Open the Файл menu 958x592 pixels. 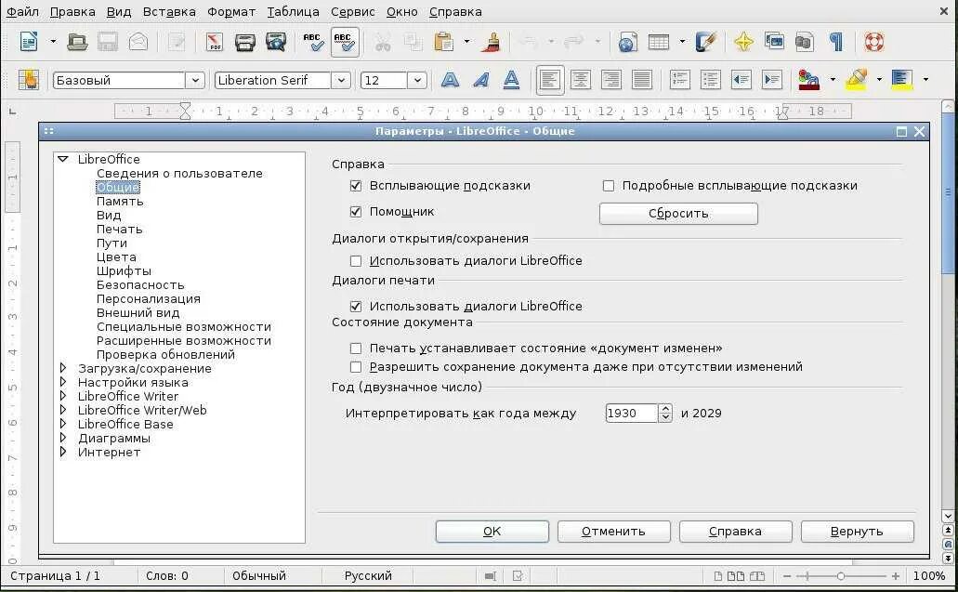point(22,11)
